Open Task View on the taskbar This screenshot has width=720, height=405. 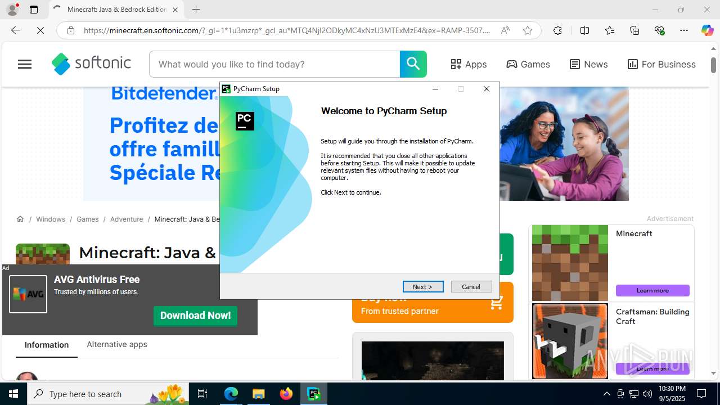(x=202, y=394)
